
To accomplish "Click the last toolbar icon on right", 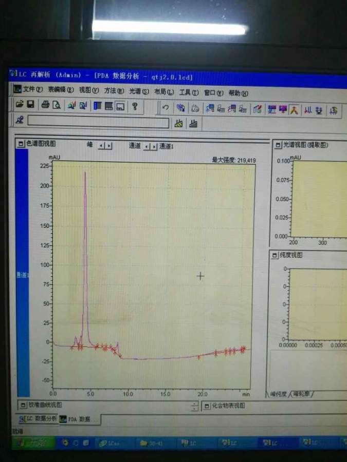I will (334, 111).
